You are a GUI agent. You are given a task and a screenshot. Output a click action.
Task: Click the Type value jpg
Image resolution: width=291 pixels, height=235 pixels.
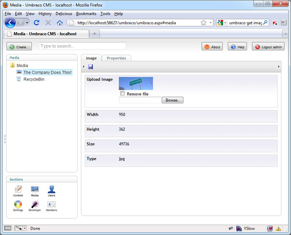point(122,159)
